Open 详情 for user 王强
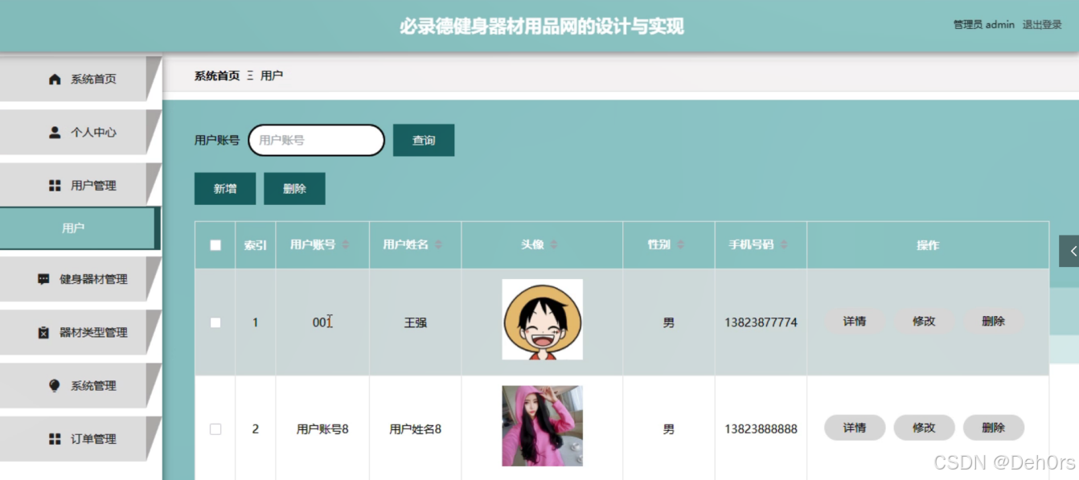The image size is (1079, 480). pyautogui.click(x=855, y=321)
